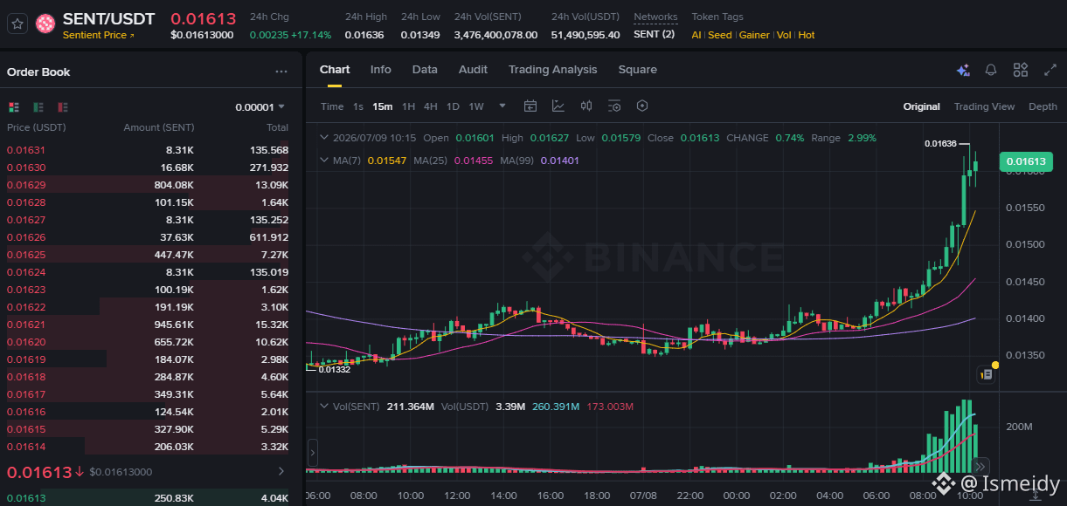Select ask price 0.01614 row
1067x506 pixels.
[148, 447]
